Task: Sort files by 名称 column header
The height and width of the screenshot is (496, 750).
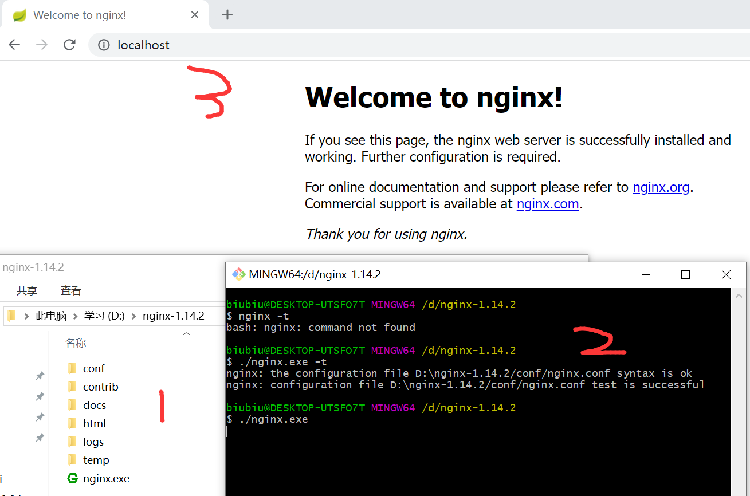Action: [x=76, y=343]
